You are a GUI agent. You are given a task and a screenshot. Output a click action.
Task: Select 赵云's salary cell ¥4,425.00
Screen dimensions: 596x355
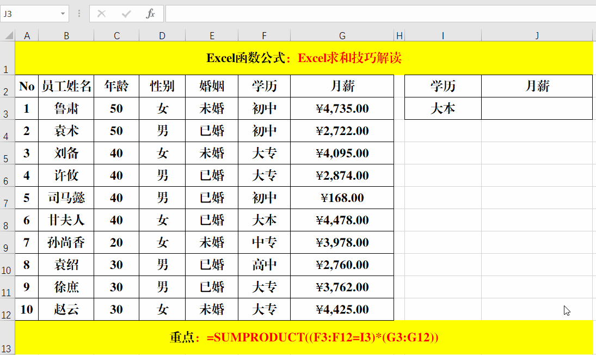pyautogui.click(x=342, y=309)
